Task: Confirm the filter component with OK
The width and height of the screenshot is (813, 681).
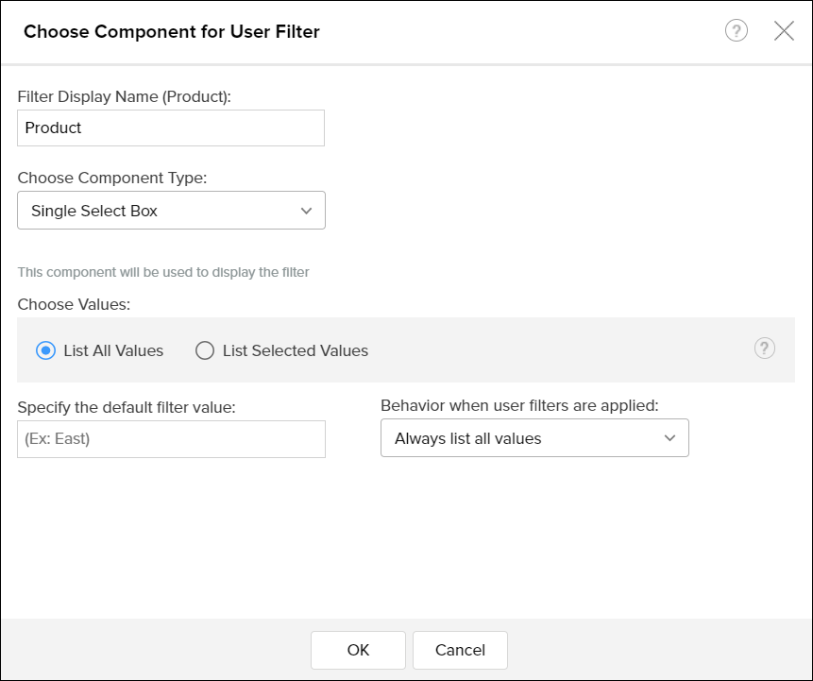Action: [358, 650]
